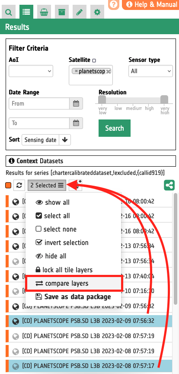Choose "select none" in the menu
The height and width of the screenshot is (374, 179).
(56, 229)
